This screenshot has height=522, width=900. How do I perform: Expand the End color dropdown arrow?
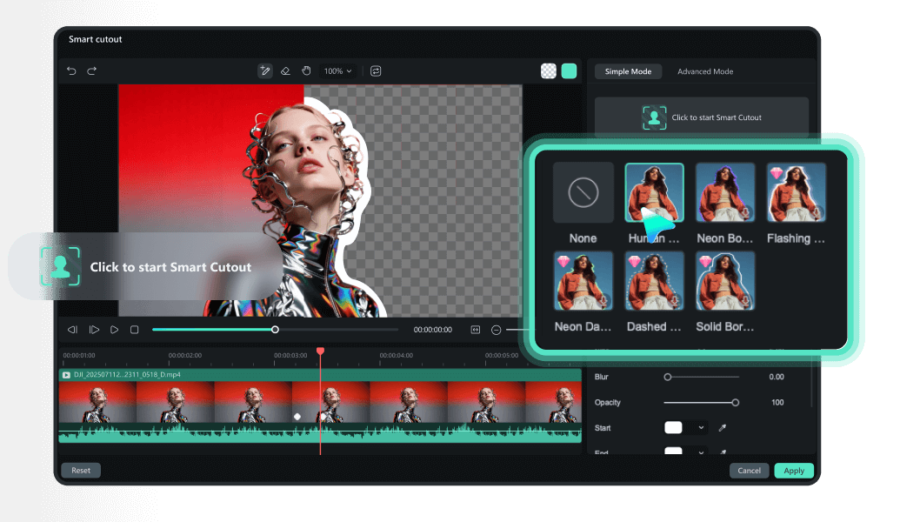[701, 452]
